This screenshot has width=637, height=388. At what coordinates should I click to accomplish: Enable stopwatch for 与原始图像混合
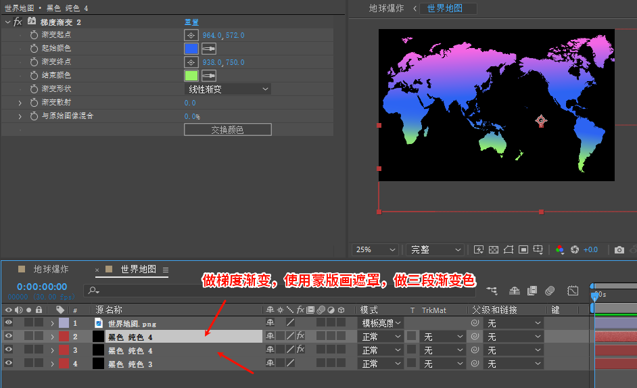34,116
